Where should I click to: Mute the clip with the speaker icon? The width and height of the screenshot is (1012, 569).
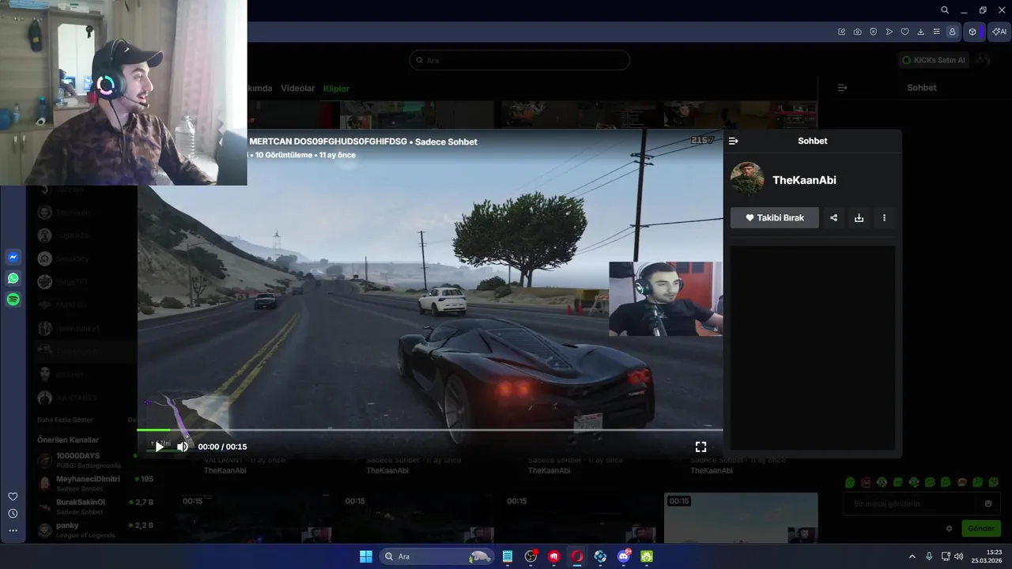[183, 447]
